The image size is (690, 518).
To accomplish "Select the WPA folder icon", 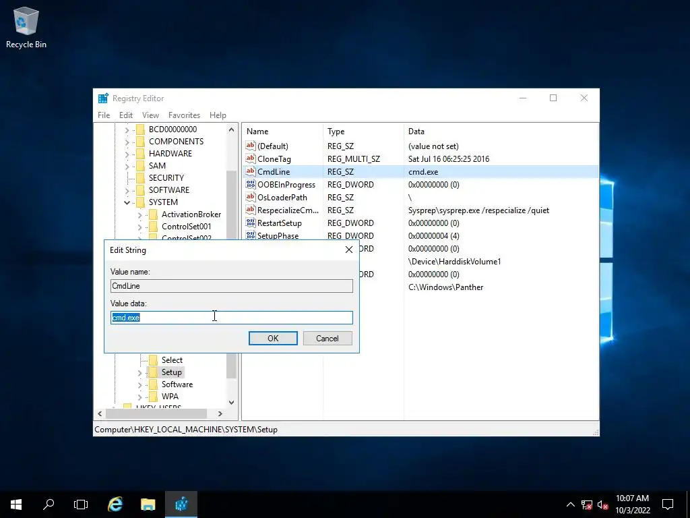I will click(x=153, y=397).
